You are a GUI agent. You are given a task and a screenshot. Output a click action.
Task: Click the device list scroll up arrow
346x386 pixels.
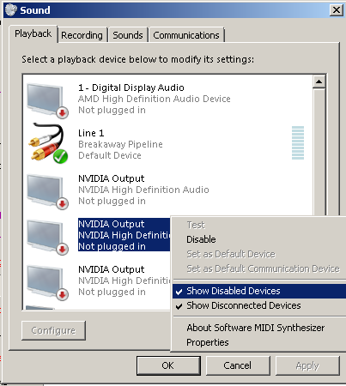pyautogui.click(x=319, y=82)
